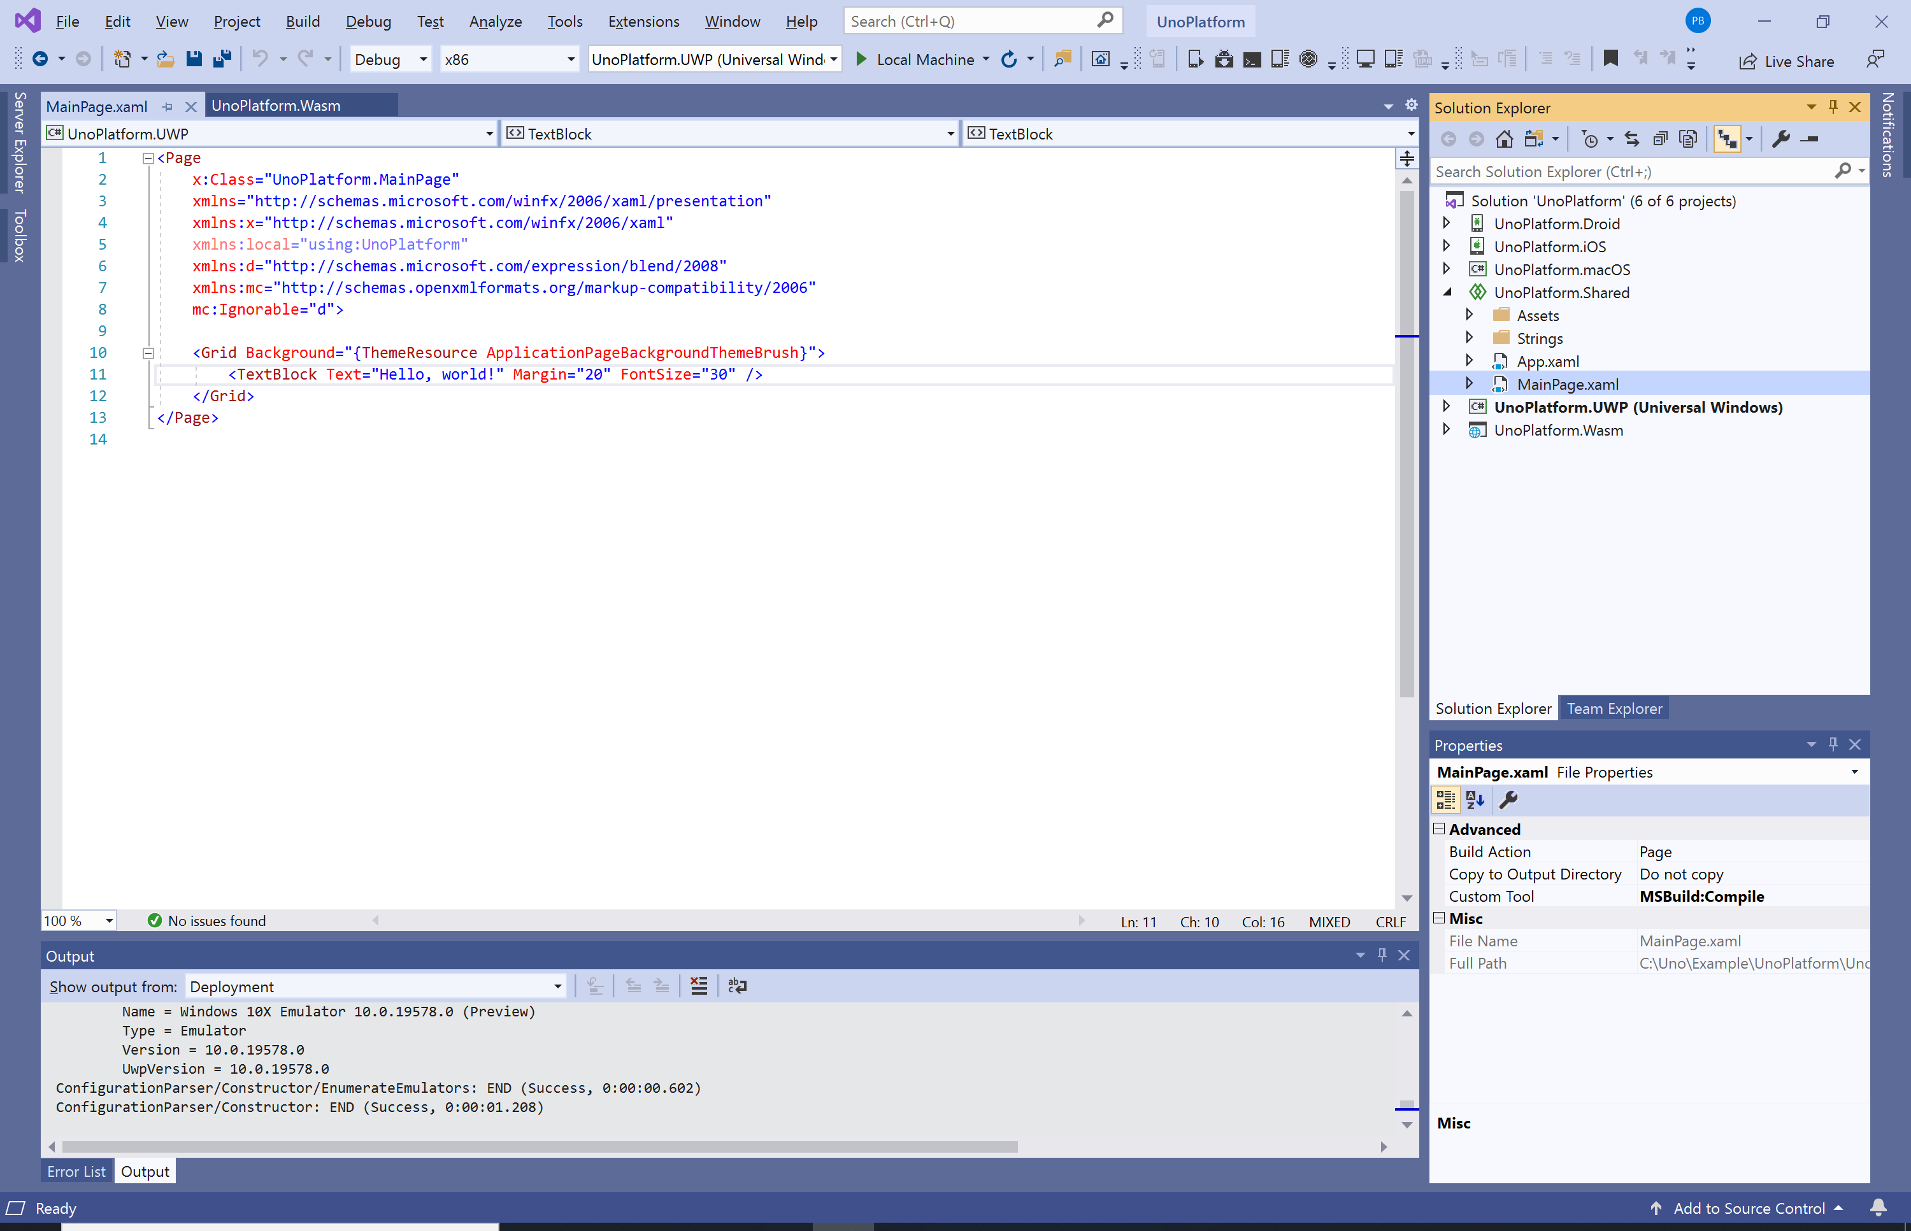The width and height of the screenshot is (1911, 1231).
Task: Expand the UnoPlatform.Droid project node
Action: [1447, 223]
